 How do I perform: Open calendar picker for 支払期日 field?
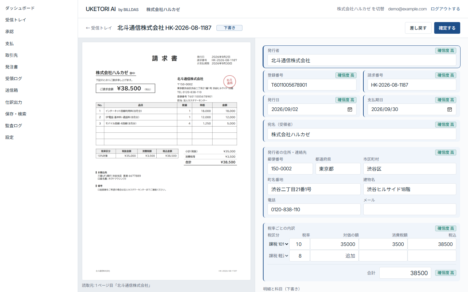tap(449, 110)
